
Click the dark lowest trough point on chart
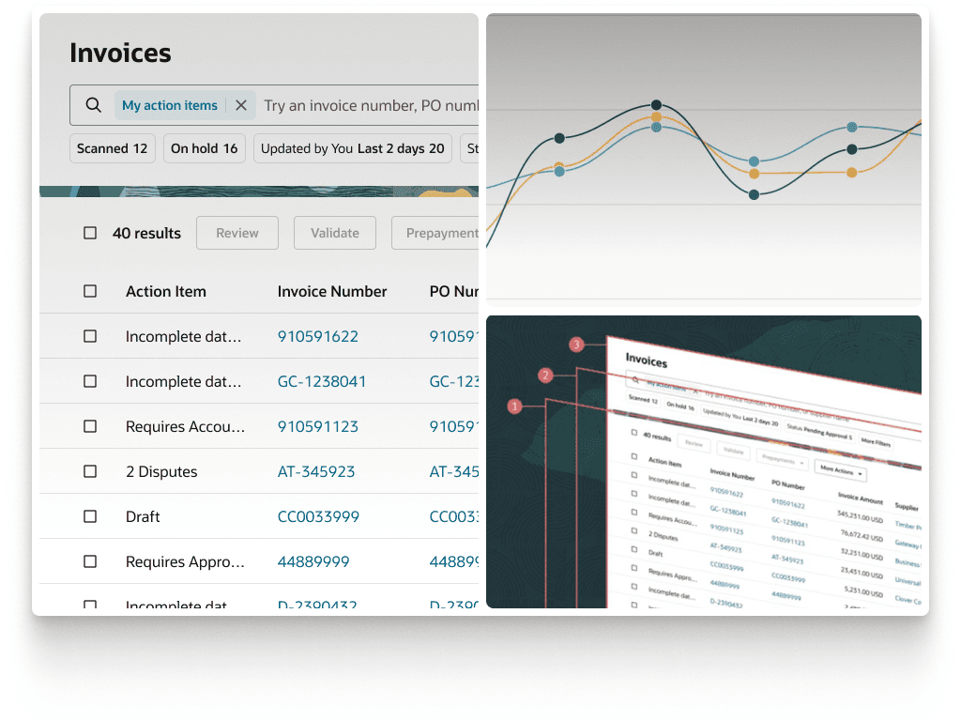pos(755,194)
